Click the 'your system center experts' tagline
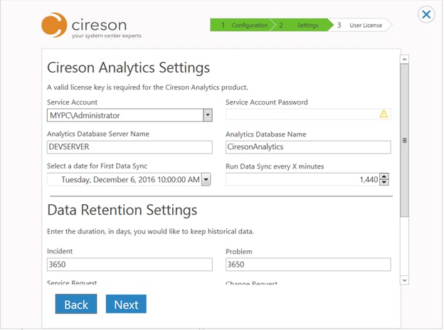 click(107, 36)
